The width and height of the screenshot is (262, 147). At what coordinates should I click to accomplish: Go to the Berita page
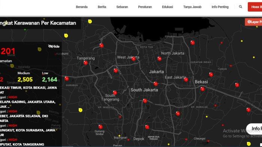point(102,7)
